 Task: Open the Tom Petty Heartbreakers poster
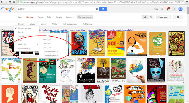point(30,94)
